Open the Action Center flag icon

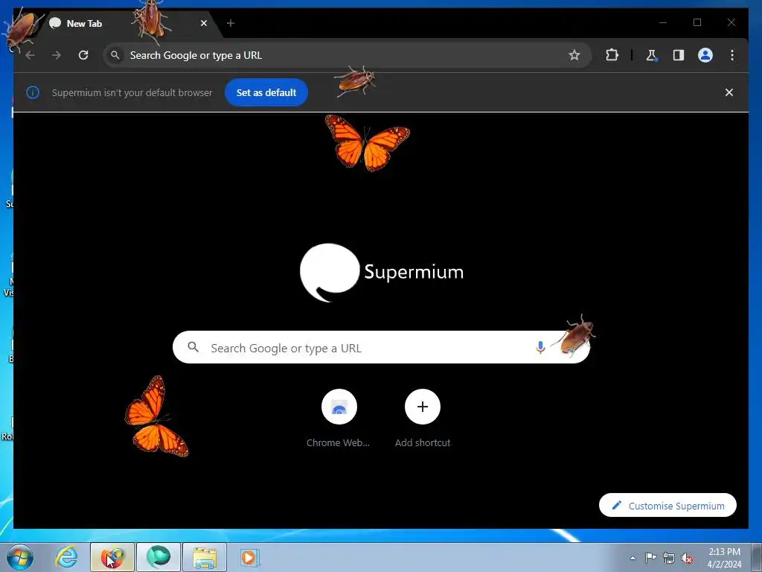[x=650, y=558]
